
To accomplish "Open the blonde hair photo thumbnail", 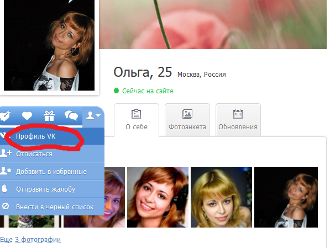I will tap(221, 197).
